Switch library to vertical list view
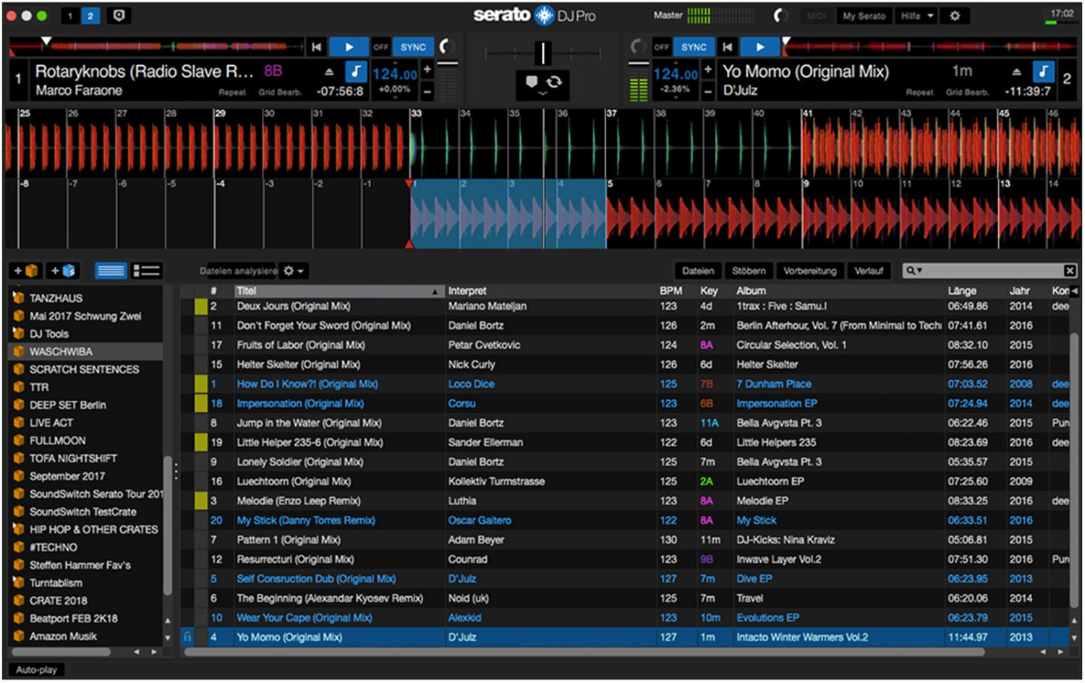 coord(110,270)
